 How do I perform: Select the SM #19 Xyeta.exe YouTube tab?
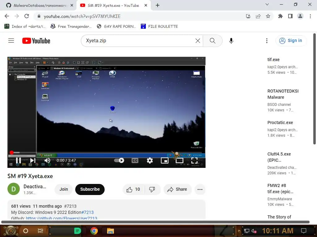113,6
